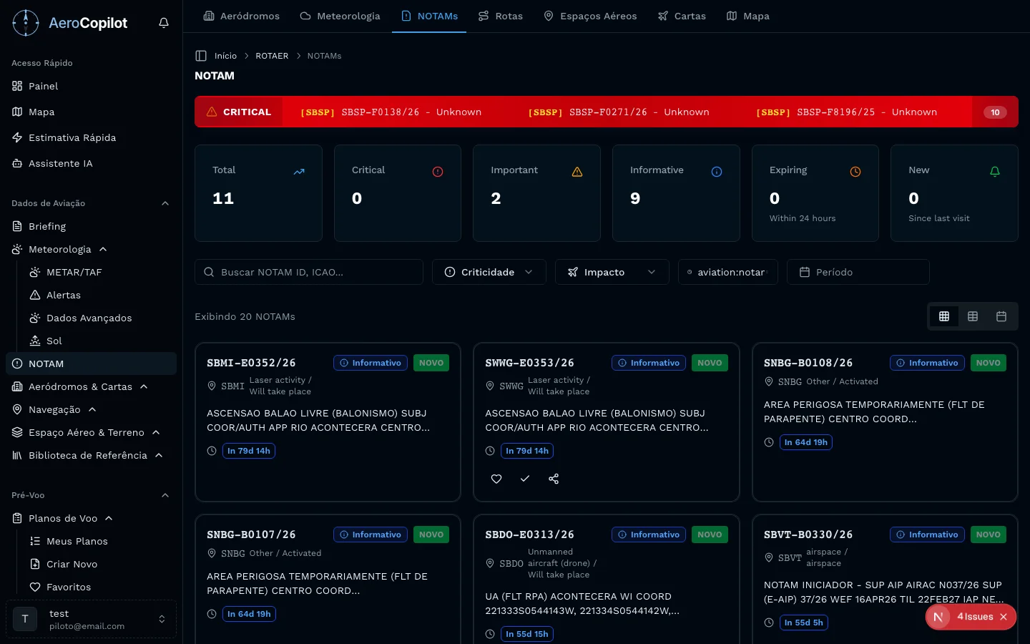Open Assistente IA from quick access
The width and height of the screenshot is (1030, 644).
pyautogui.click(x=61, y=163)
